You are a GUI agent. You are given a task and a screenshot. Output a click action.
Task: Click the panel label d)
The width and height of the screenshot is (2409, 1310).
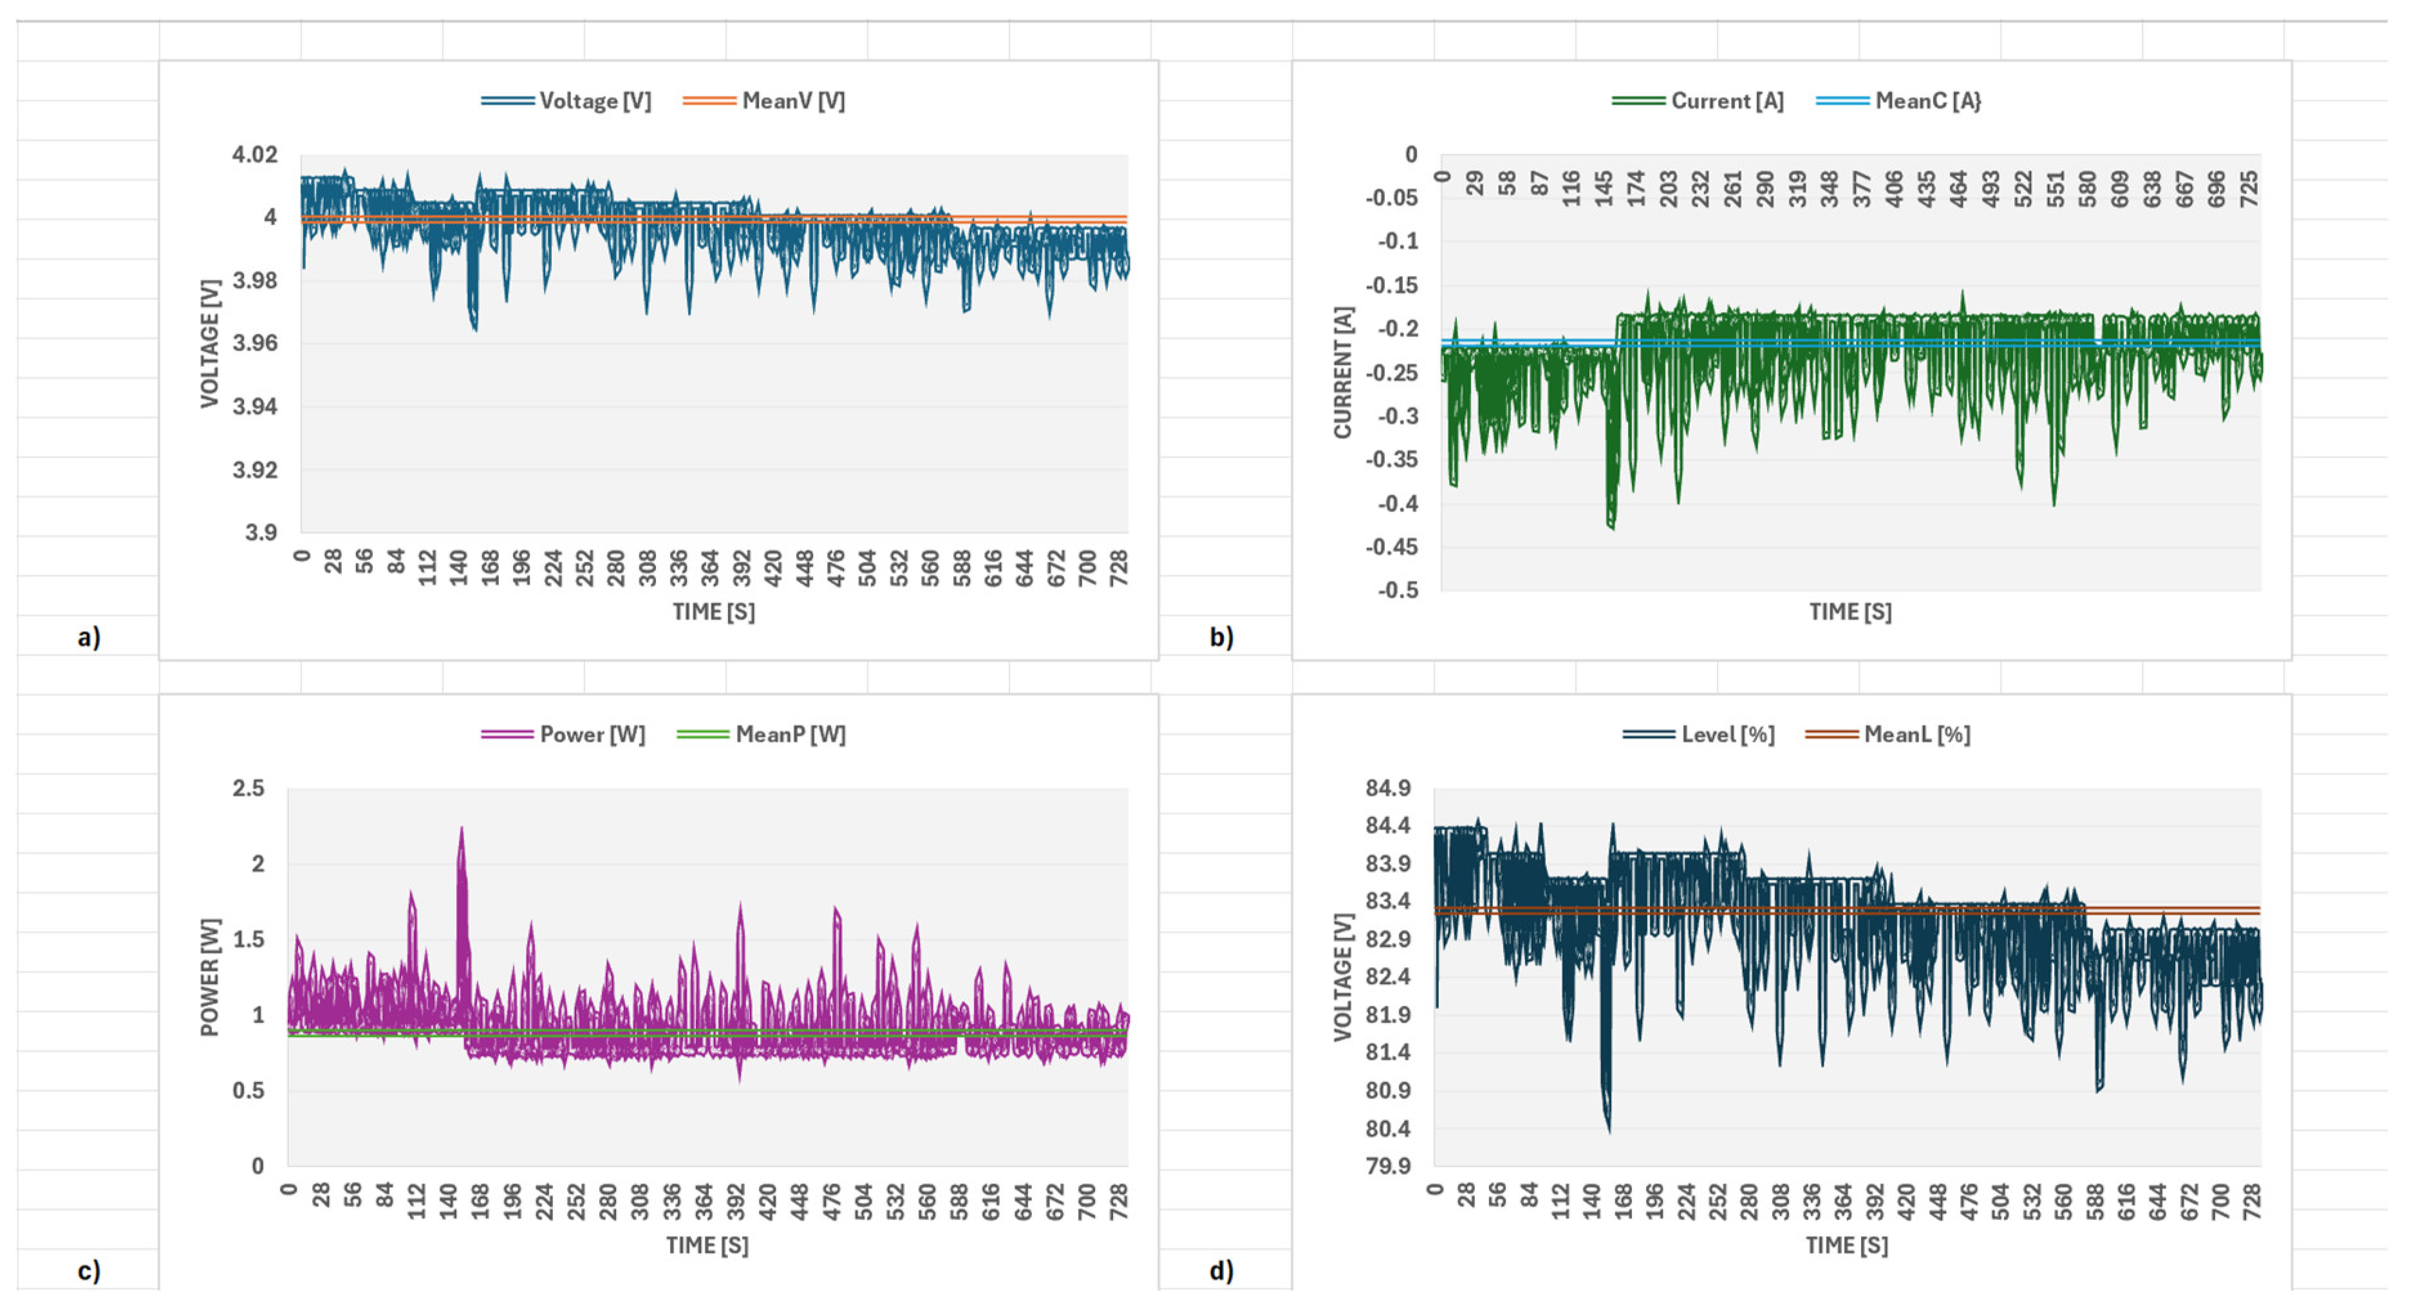pos(1221,1271)
